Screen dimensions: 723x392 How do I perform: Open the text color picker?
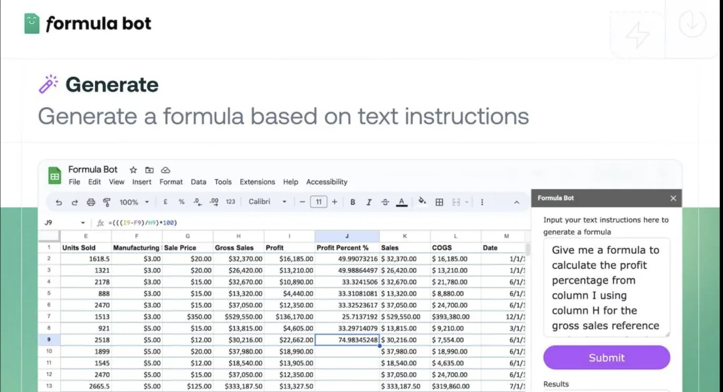coord(402,202)
